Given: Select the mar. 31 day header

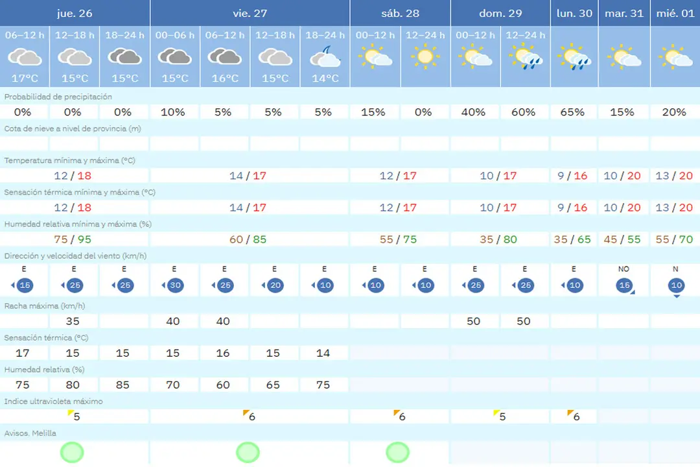Looking at the screenshot, I should [624, 13].
